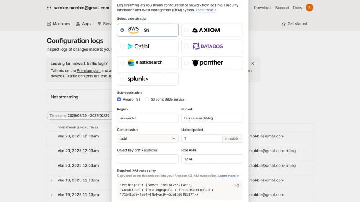Click the Cribl logo

(139, 46)
